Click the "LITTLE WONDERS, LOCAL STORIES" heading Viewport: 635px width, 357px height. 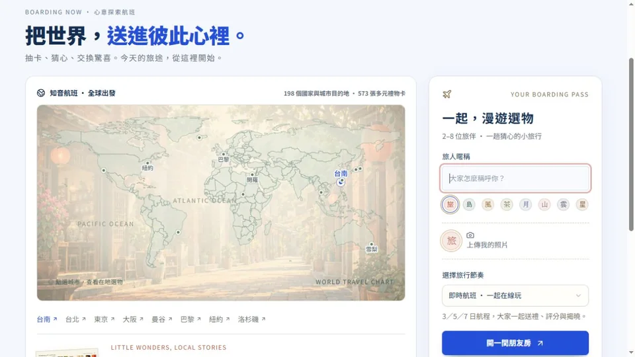coord(169,347)
